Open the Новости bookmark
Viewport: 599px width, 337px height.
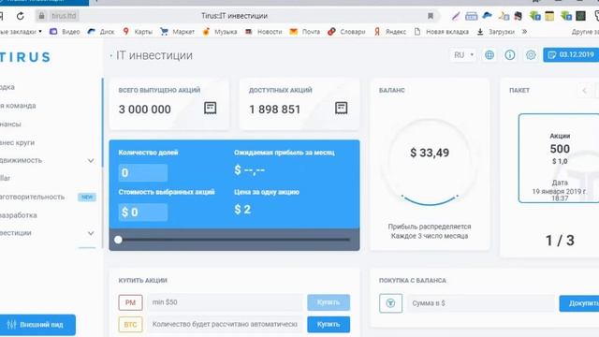click(x=264, y=32)
